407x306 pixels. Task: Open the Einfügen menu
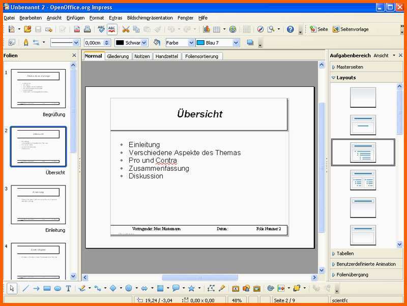coord(75,18)
